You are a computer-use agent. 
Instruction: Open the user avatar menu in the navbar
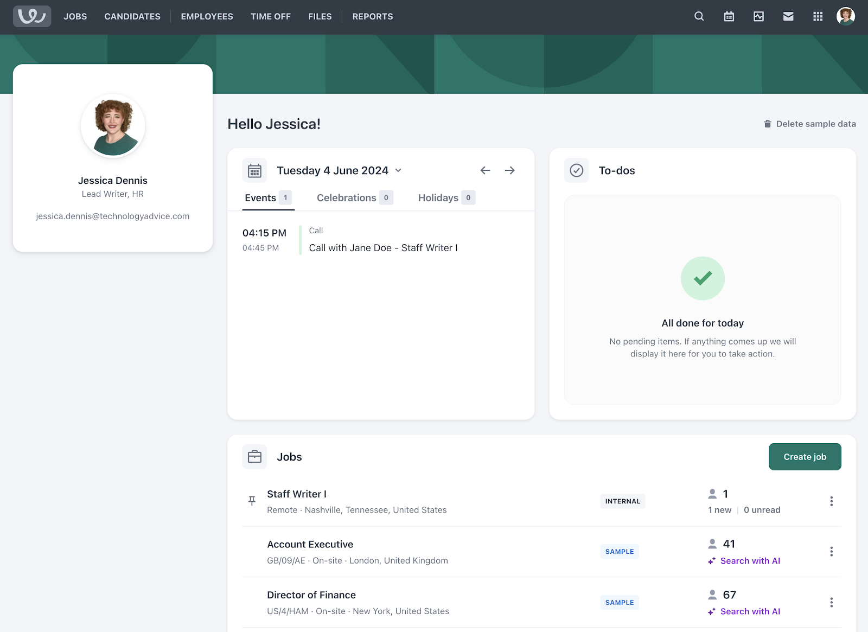pyautogui.click(x=846, y=16)
